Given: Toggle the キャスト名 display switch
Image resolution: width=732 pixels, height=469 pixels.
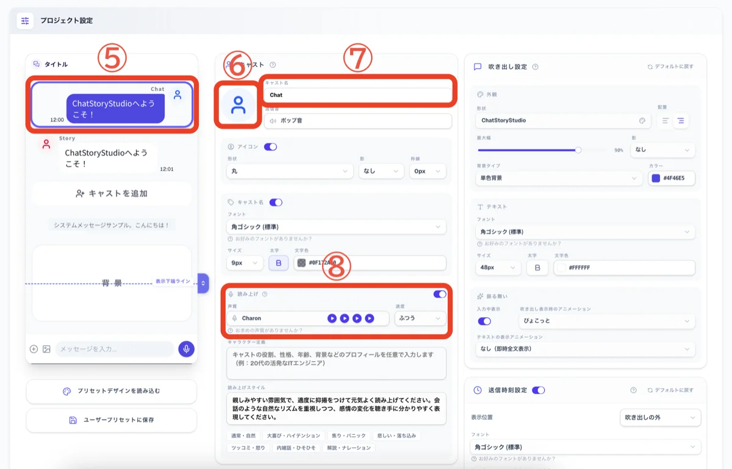Looking at the screenshot, I should [276, 202].
